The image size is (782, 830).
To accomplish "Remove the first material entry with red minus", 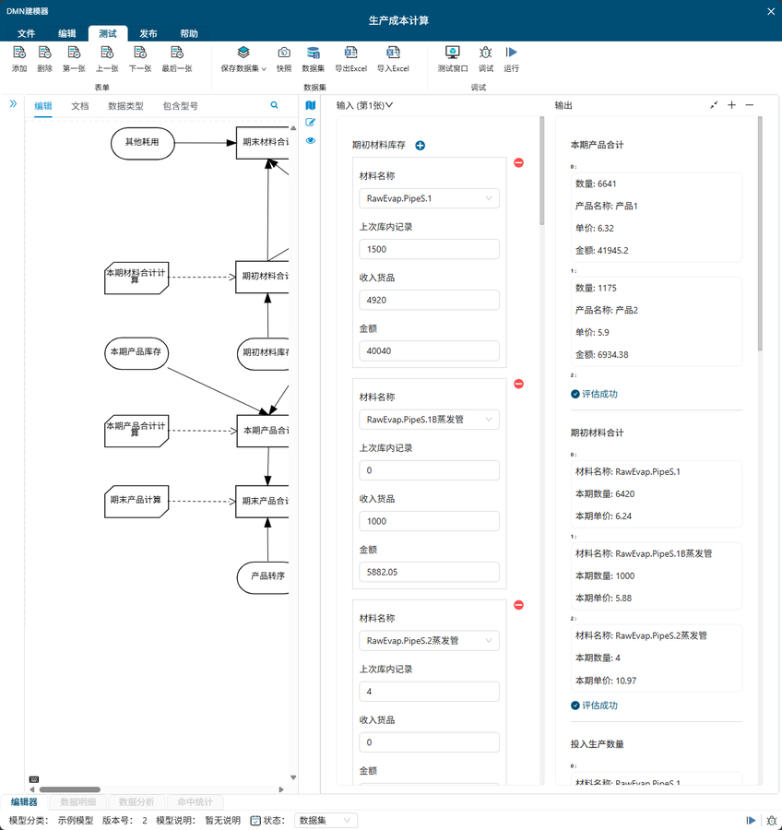I will (518, 163).
